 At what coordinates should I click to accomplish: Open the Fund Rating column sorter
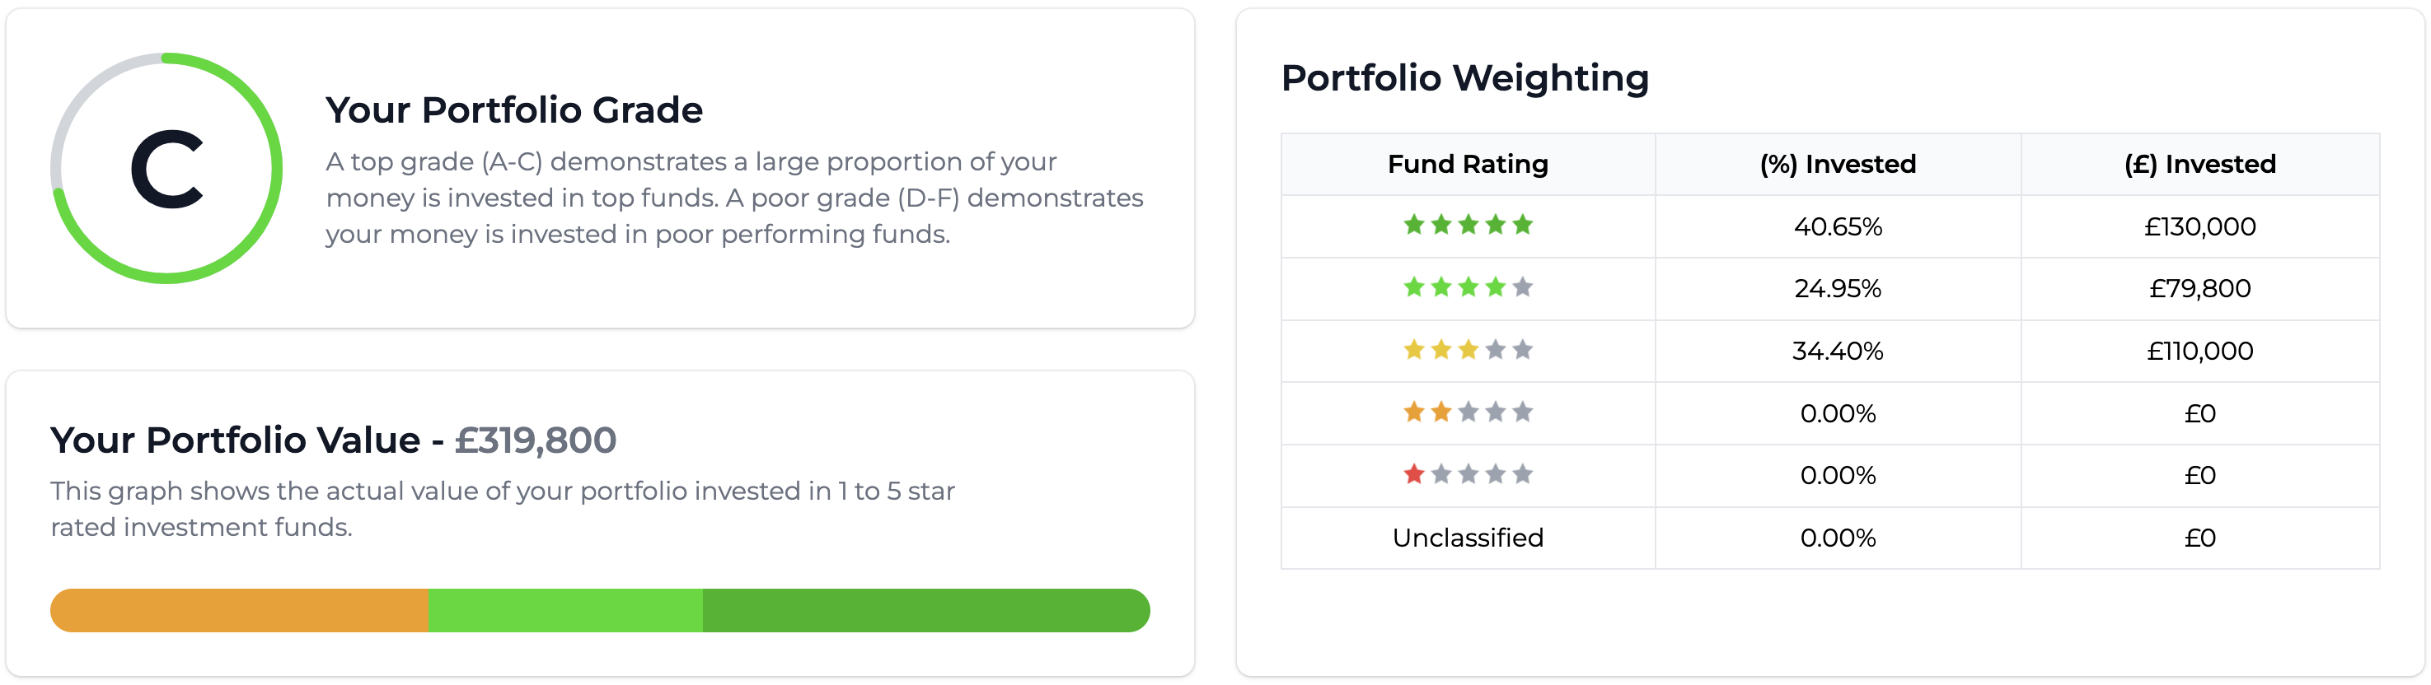click(1468, 163)
